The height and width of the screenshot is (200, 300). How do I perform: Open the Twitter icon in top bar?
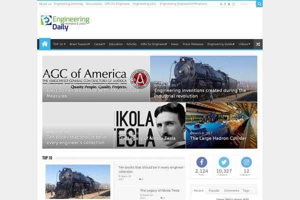click(229, 4)
